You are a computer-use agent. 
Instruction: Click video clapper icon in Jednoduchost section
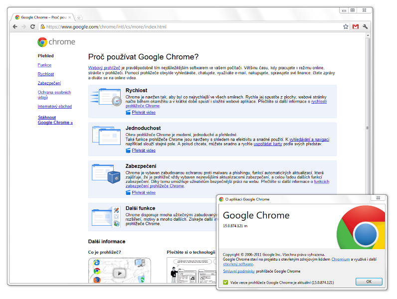point(128,150)
